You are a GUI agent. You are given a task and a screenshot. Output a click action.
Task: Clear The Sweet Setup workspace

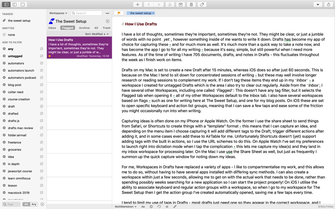pyautogui.click(x=108, y=21)
